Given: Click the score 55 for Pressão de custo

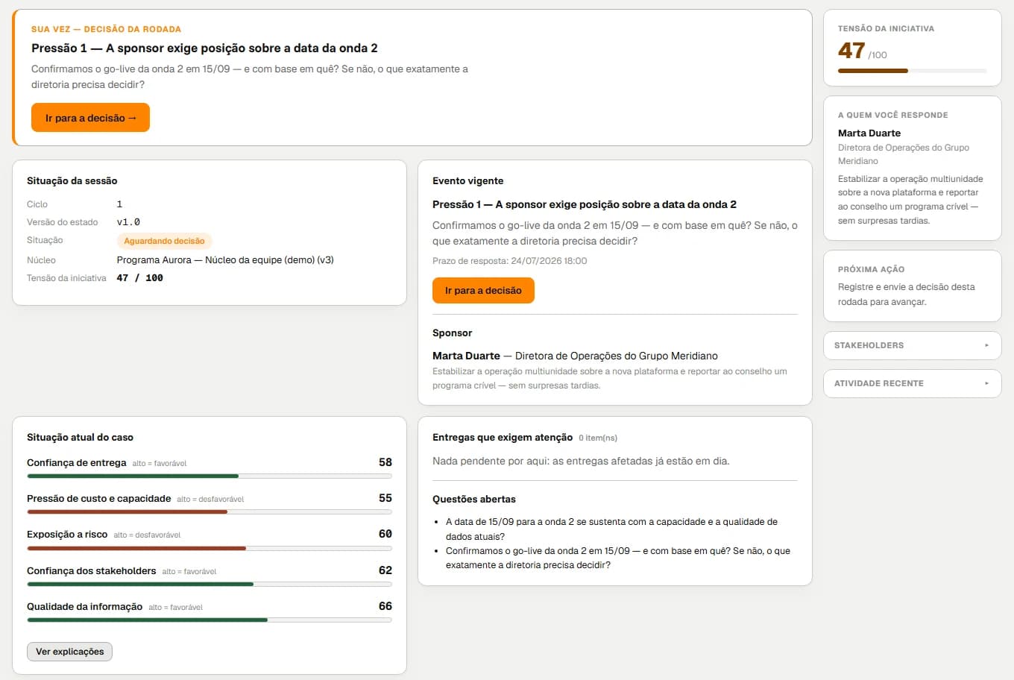Looking at the screenshot, I should [x=385, y=498].
